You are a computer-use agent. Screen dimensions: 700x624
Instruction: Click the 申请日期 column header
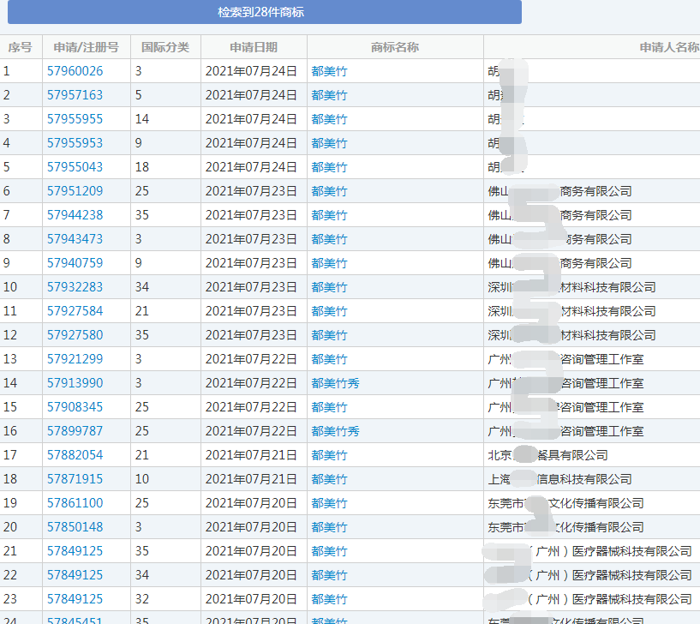(x=254, y=47)
